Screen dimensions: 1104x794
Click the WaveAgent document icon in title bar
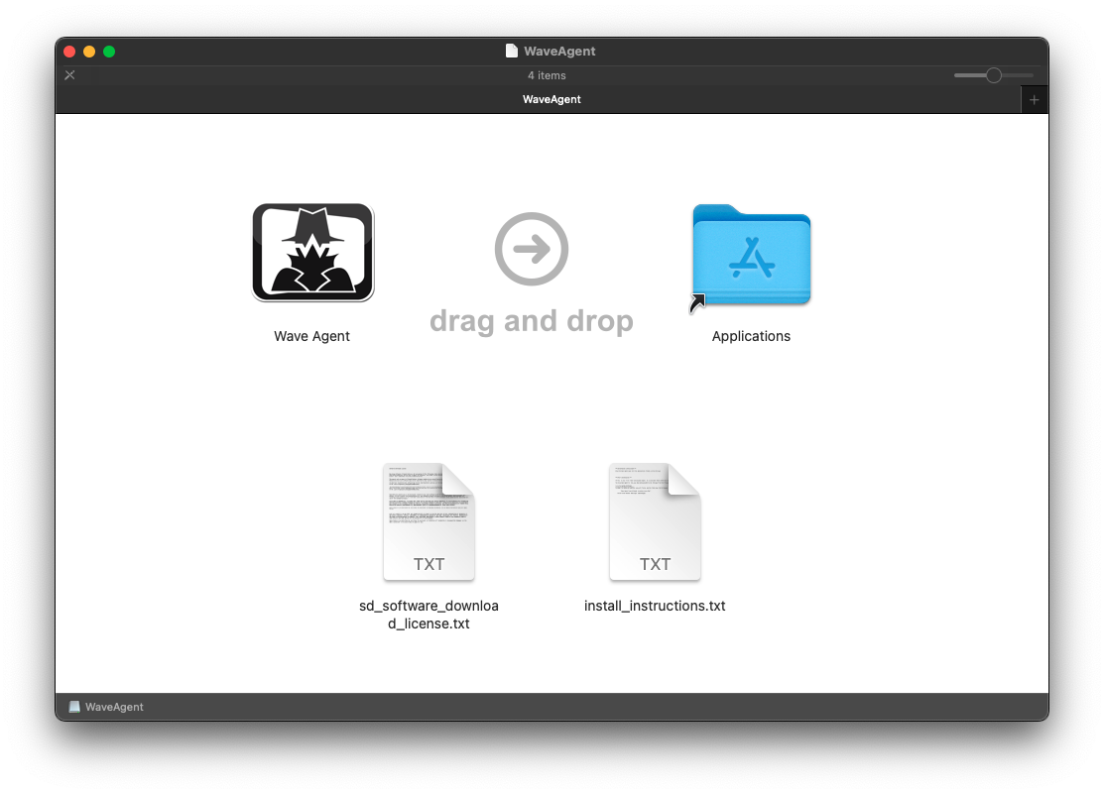pos(512,51)
